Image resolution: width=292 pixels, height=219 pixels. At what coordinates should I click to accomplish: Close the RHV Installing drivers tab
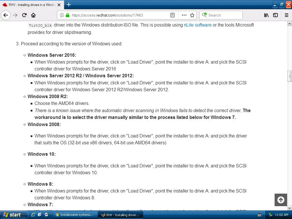[59, 5]
